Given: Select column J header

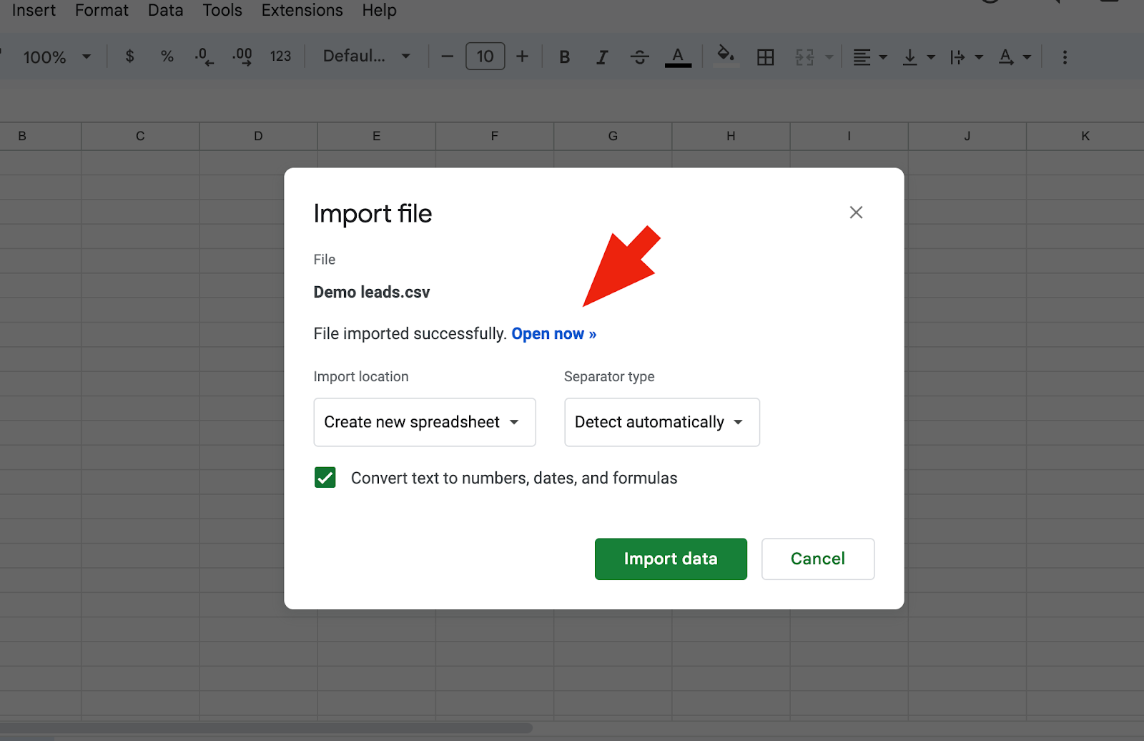Looking at the screenshot, I should [x=967, y=136].
